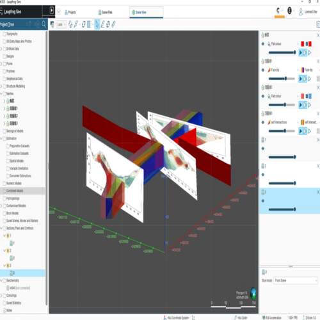This screenshot has height=320, width=320.
Task: Collapse the Sections, Plans and Contours folder
Action: [x=1, y=228]
